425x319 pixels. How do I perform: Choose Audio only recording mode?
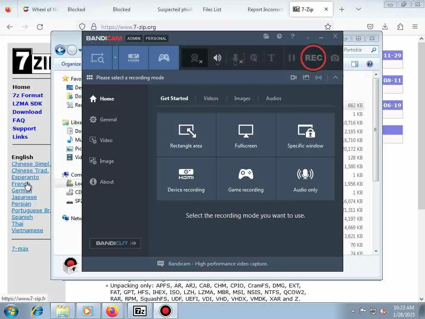click(305, 179)
